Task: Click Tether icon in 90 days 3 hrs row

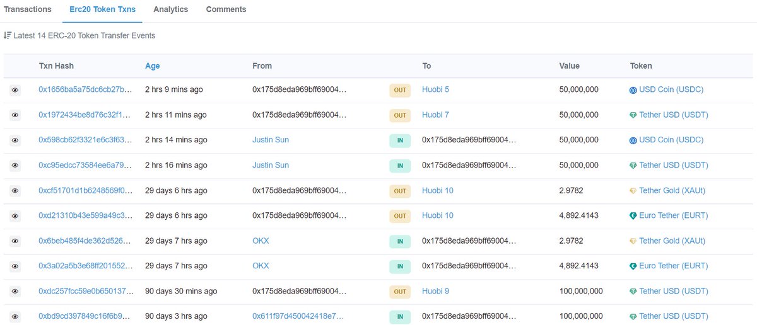Action: click(633, 317)
